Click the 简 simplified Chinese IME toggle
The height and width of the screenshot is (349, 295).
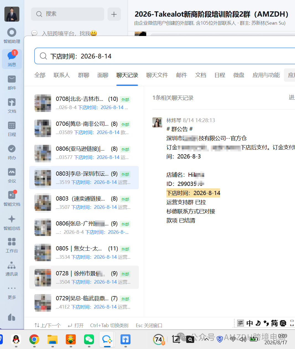(x=274, y=323)
